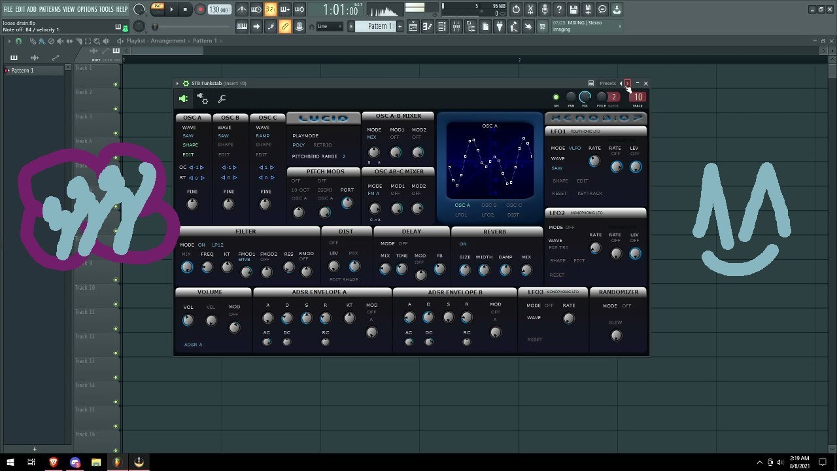The width and height of the screenshot is (837, 471).
Task: Click the microphone one-click recording icon
Action: tap(545, 10)
